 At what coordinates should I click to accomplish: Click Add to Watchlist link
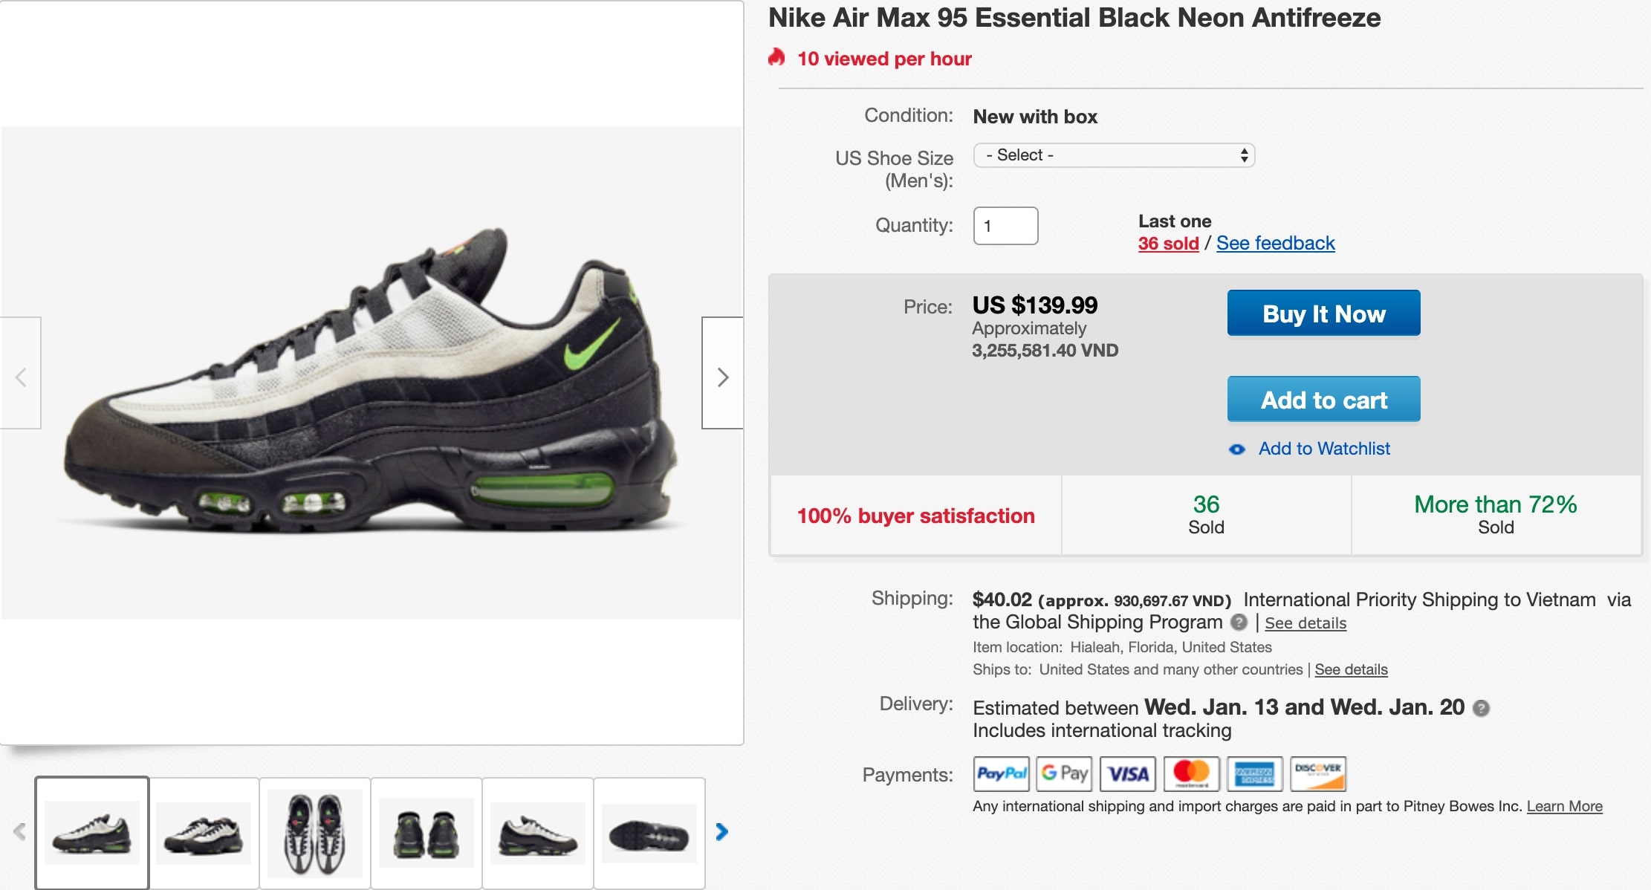(1323, 449)
